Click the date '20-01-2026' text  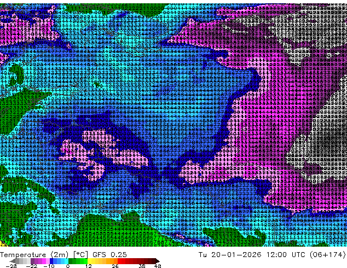tap(236, 255)
